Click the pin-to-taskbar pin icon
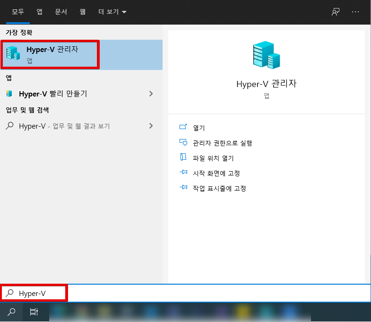This screenshot has width=371, height=322. click(x=183, y=187)
